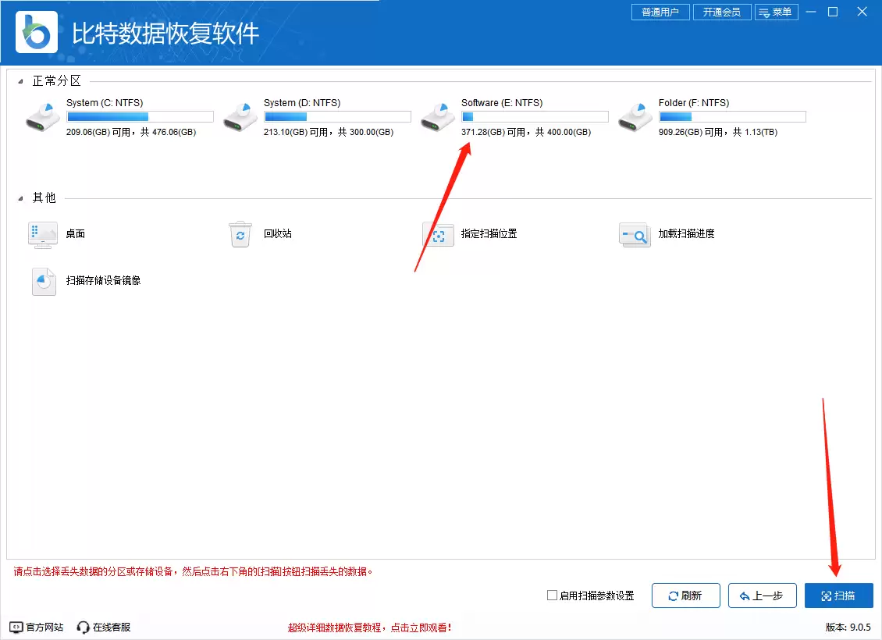Select the Software (E: NTFS) partition icon
882x640 pixels.
pos(437,116)
